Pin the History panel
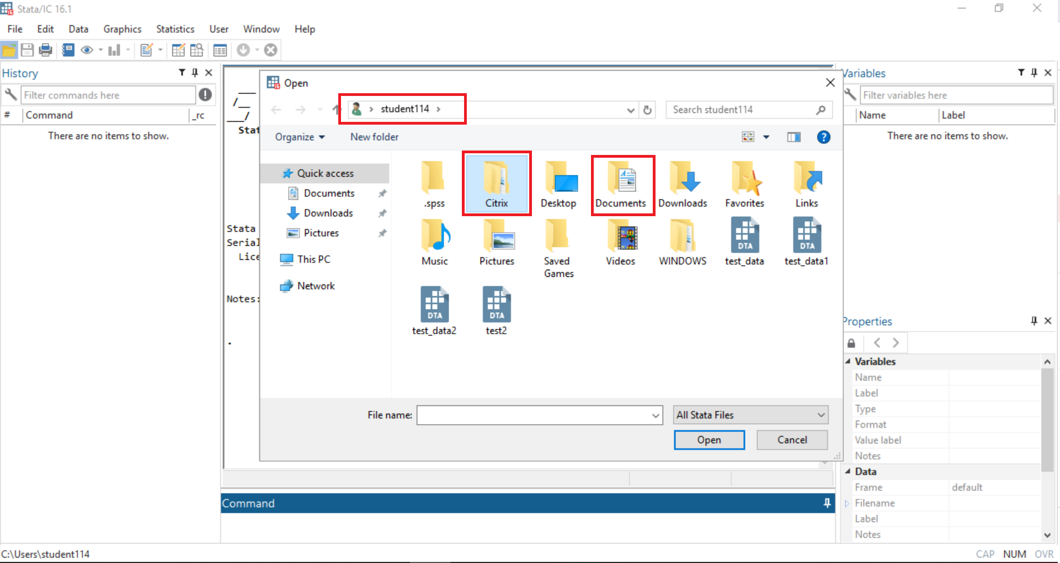 194,72
